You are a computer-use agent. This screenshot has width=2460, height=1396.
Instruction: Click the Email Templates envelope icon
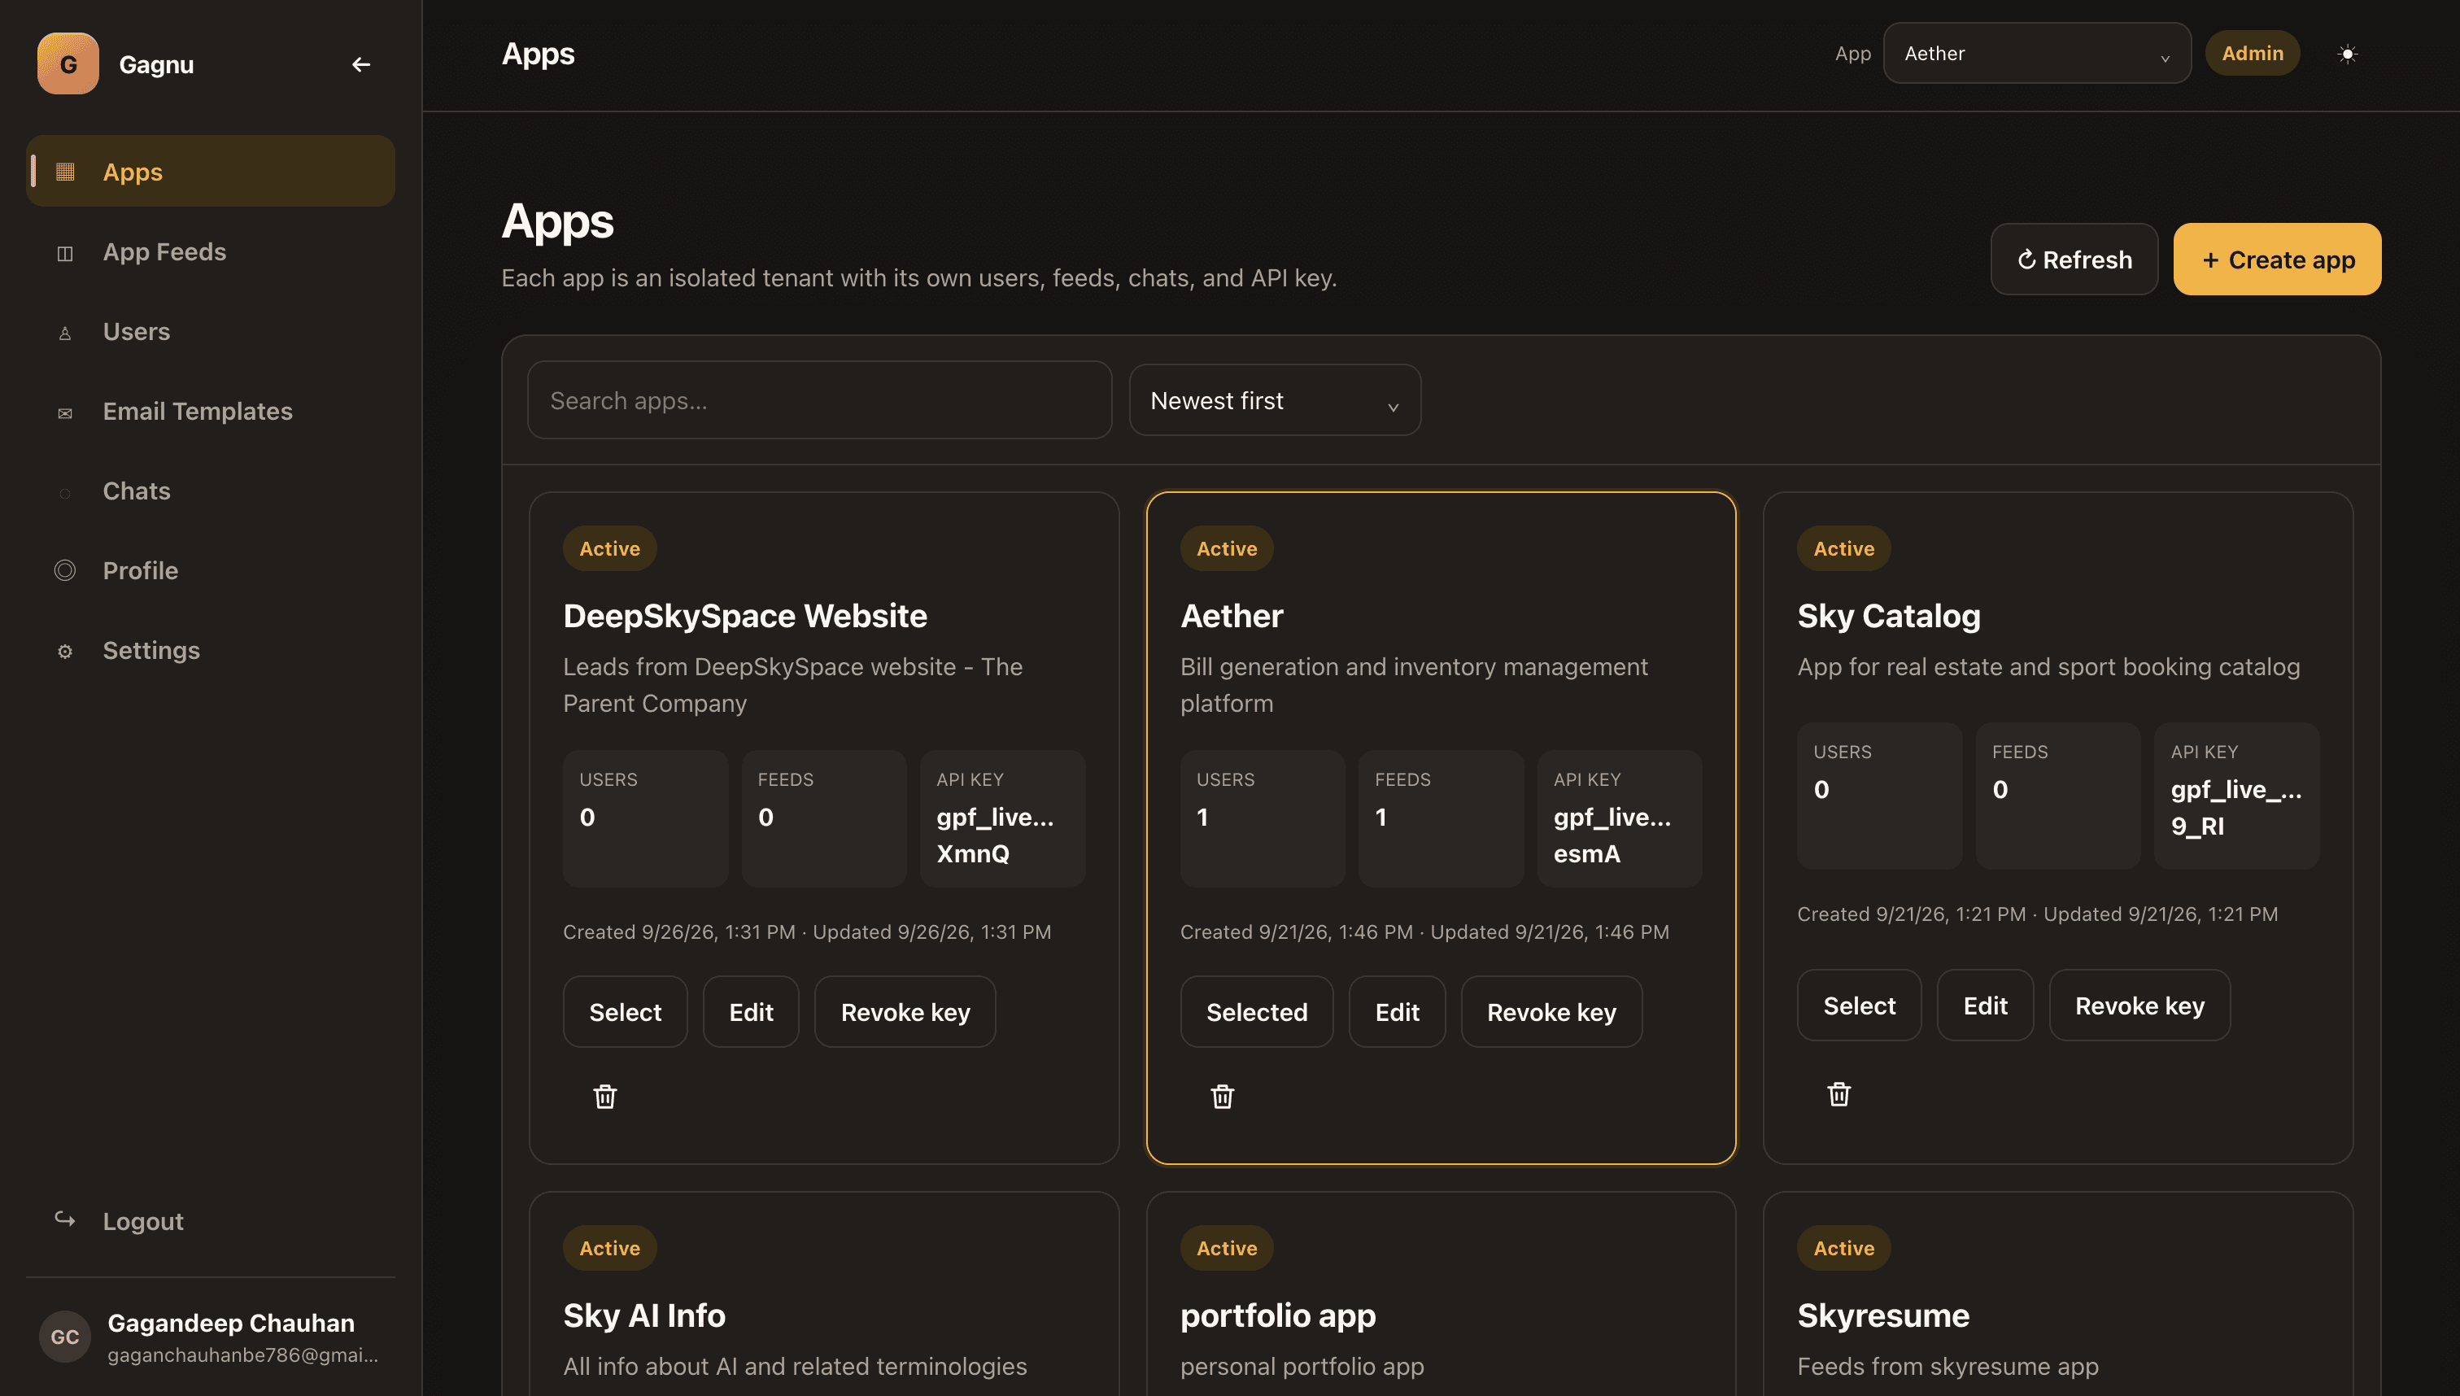click(x=65, y=413)
